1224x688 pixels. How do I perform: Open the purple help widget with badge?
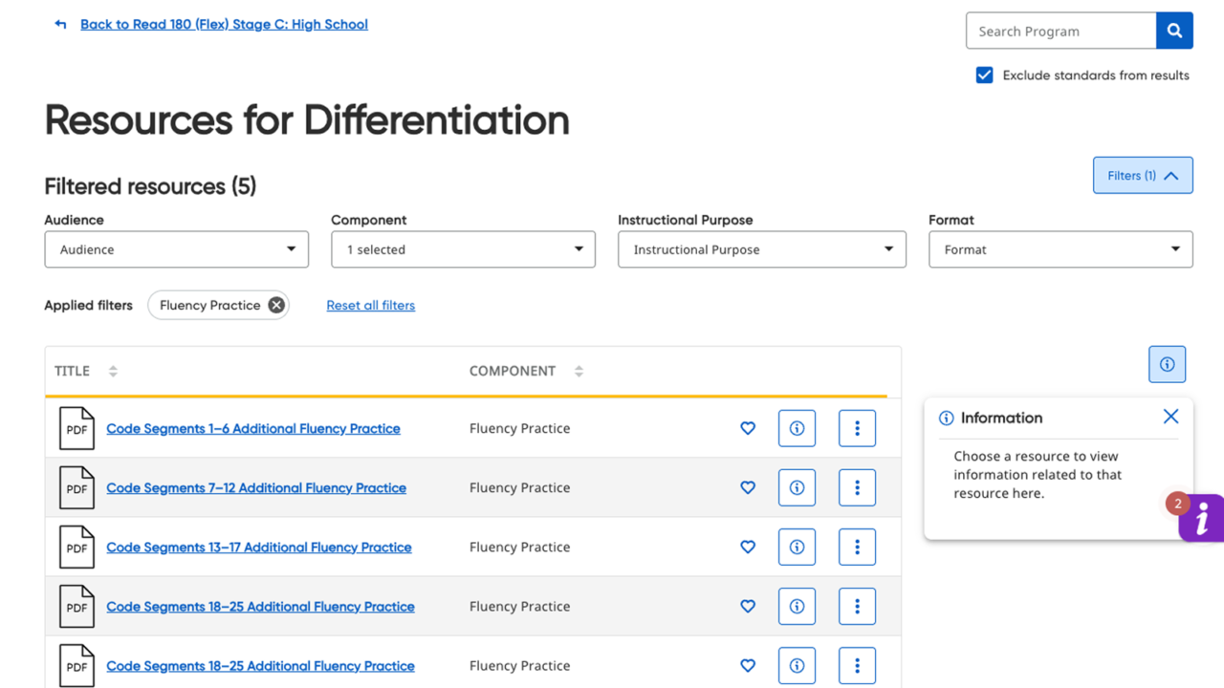click(x=1202, y=518)
